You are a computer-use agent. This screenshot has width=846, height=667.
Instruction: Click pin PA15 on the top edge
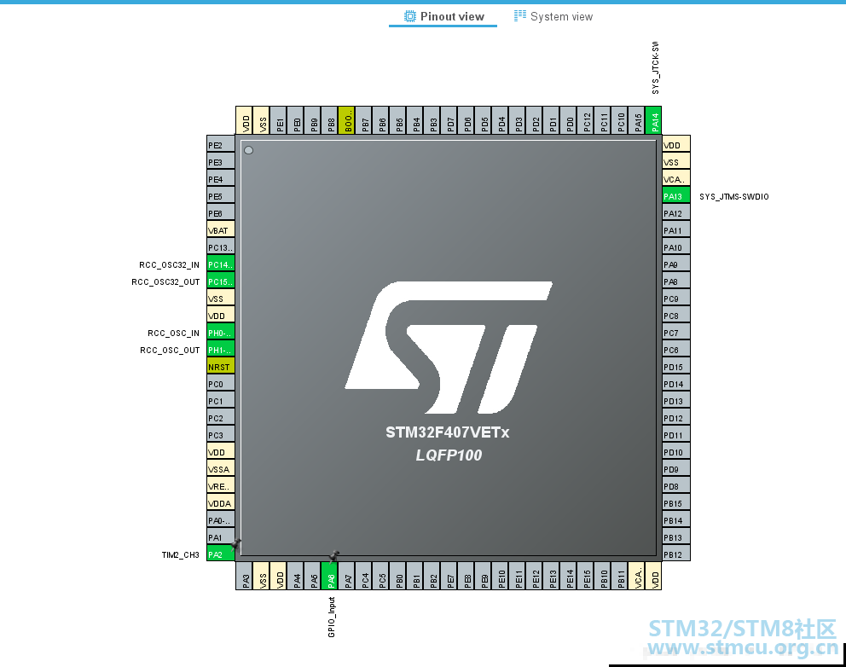pos(637,120)
